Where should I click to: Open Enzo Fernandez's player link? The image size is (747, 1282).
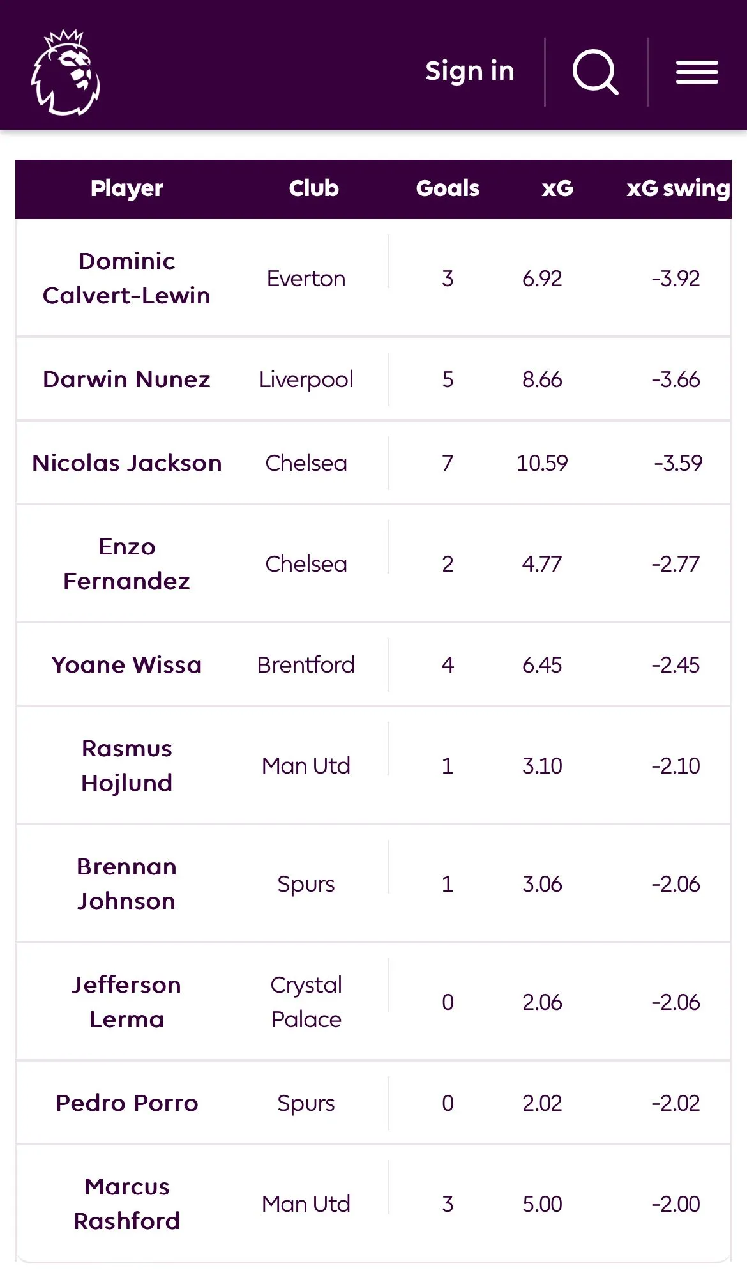click(126, 564)
